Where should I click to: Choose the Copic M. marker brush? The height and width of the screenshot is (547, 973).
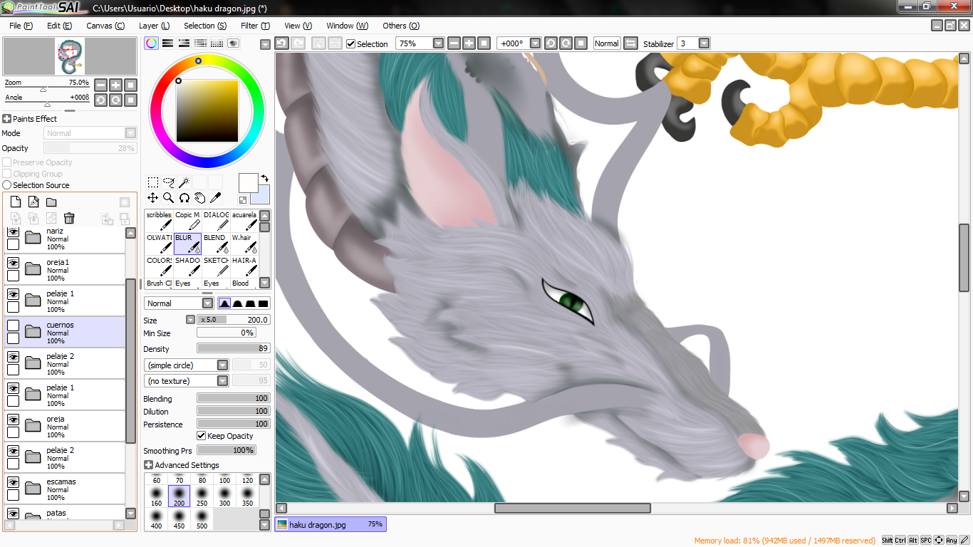click(187, 221)
